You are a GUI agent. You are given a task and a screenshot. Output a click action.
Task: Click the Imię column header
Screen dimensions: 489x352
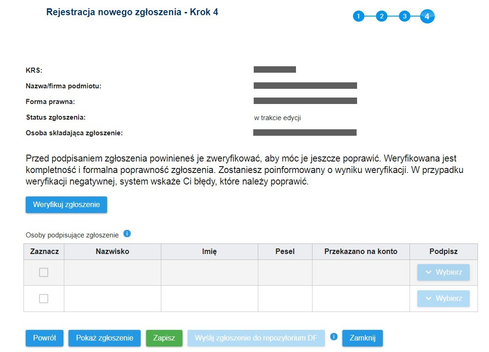pos(210,252)
